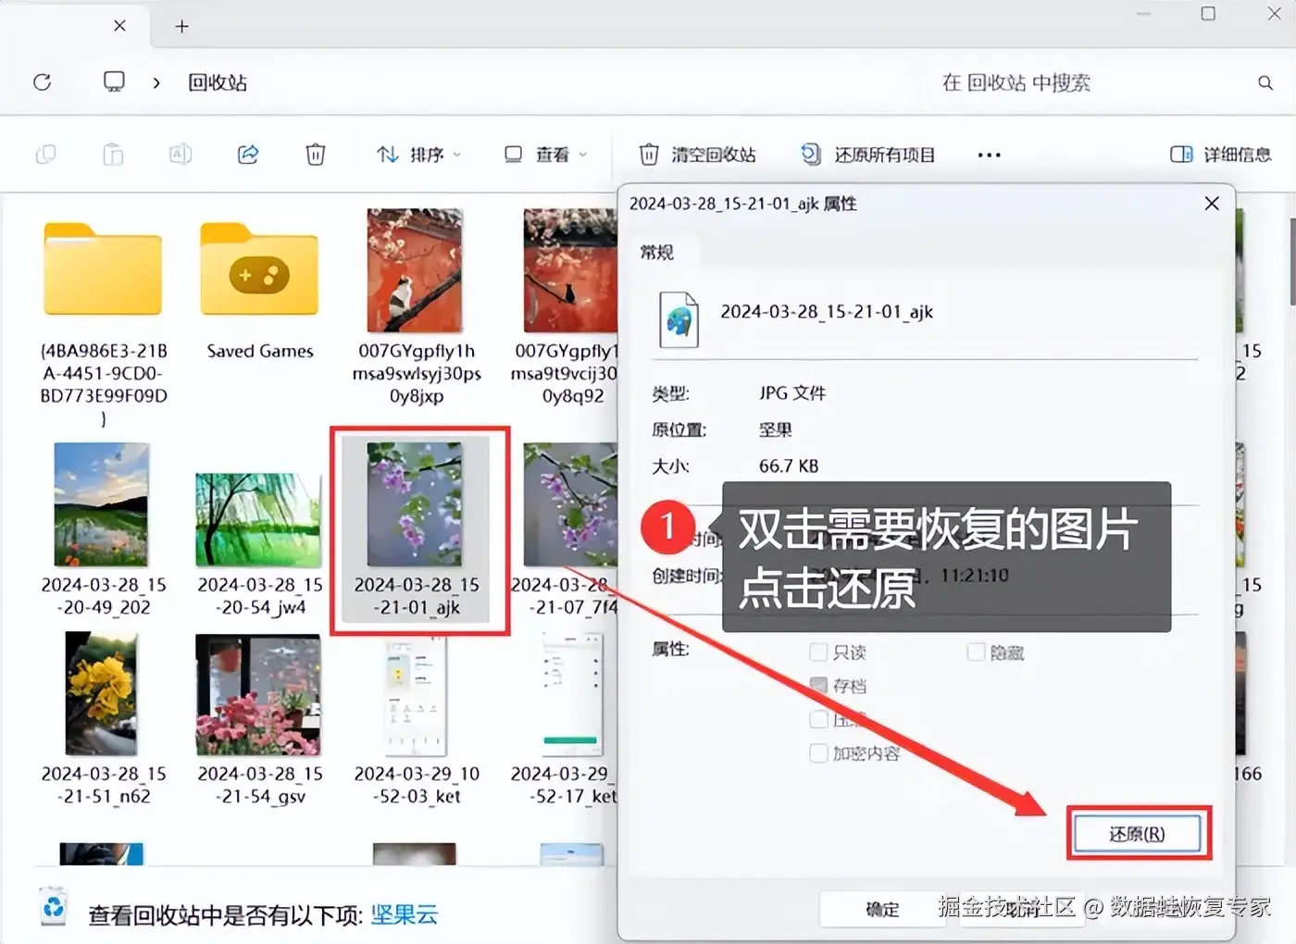Minimize the Explorer window
The height and width of the screenshot is (944, 1296).
1144,14
